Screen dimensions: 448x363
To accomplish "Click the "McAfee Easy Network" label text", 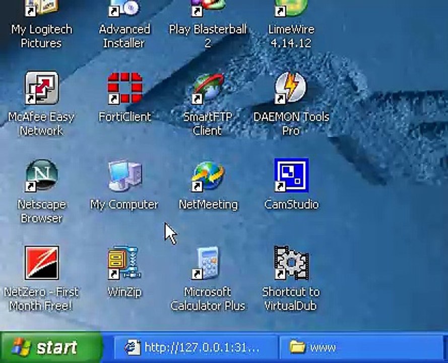I will [x=41, y=124].
